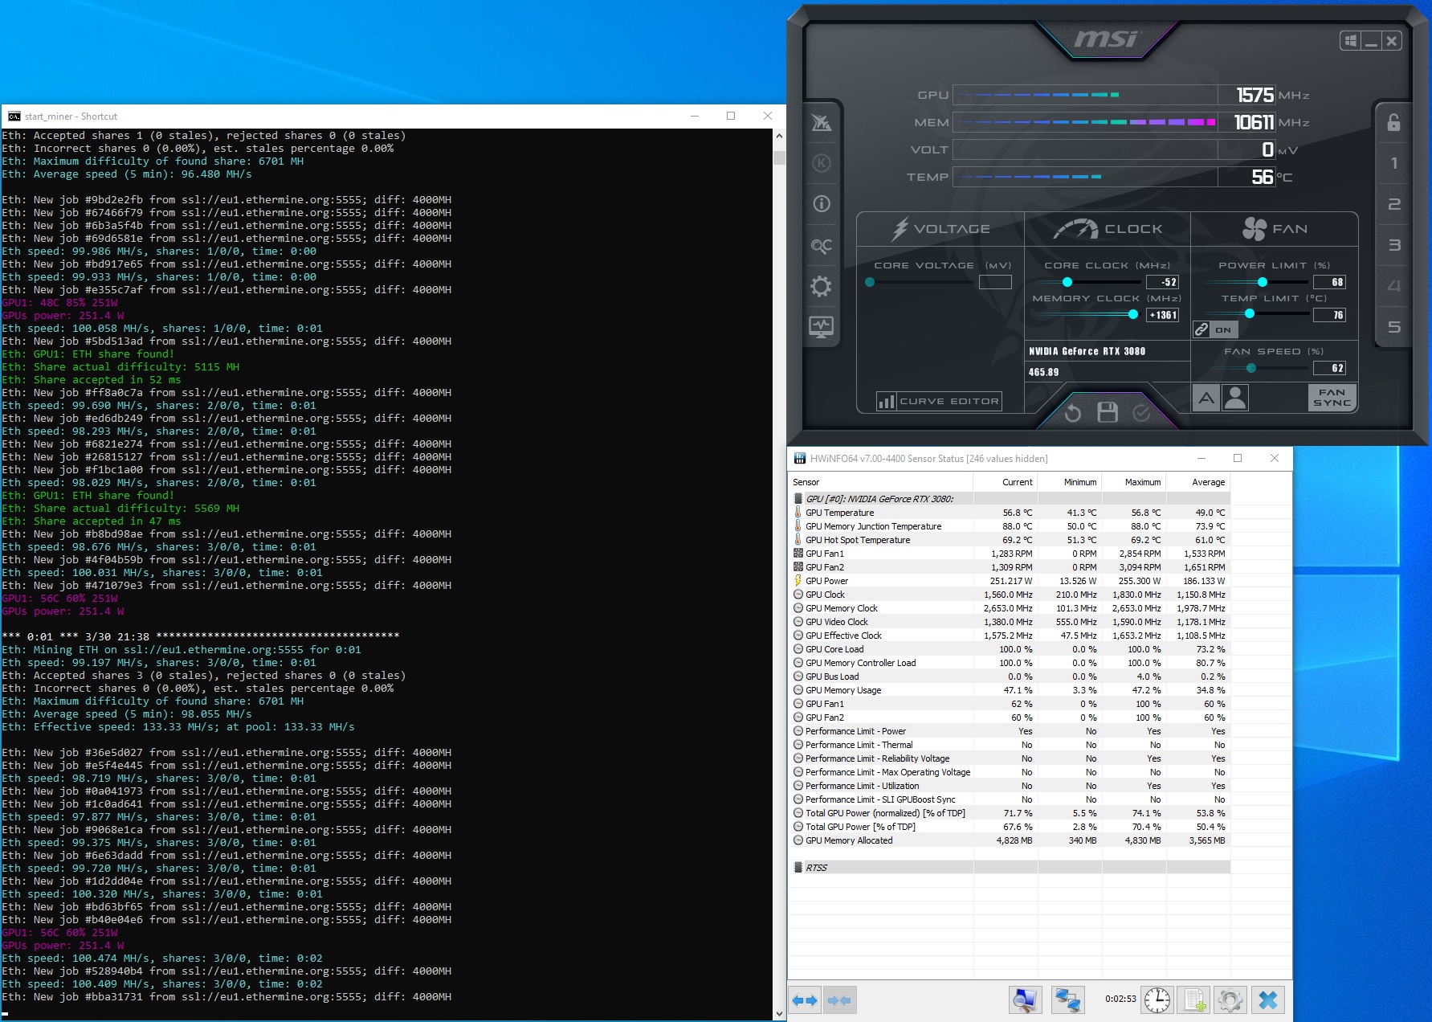Viewport: 1432px width, 1022px height.
Task: Save current Afterburner settings with floppy icon
Action: (x=1108, y=412)
